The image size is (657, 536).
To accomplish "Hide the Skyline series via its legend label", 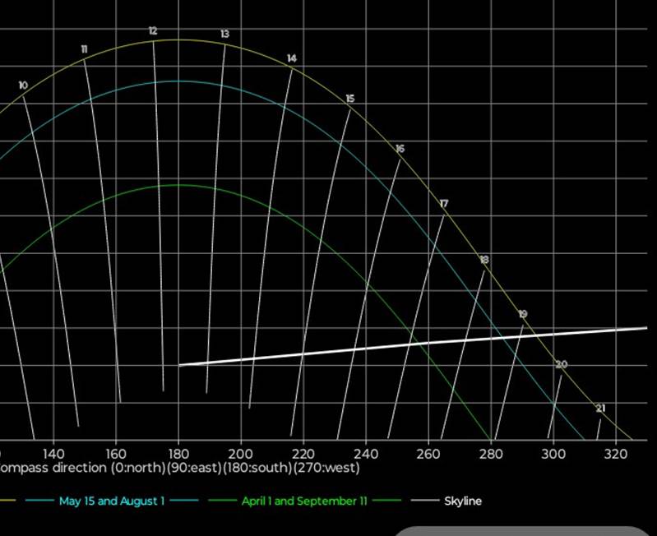I will coord(463,501).
